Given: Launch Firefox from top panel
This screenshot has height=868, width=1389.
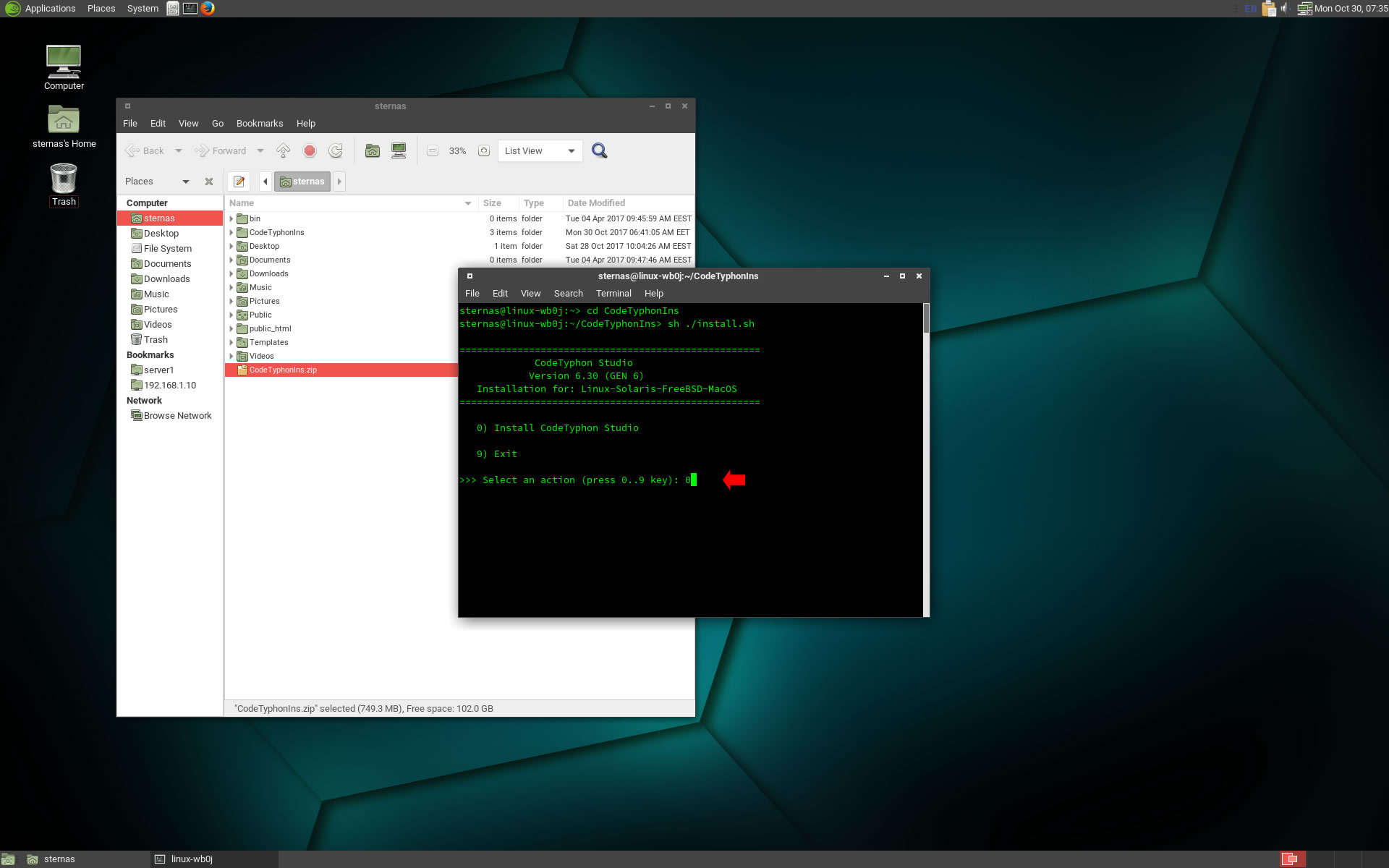Looking at the screenshot, I should [x=208, y=9].
